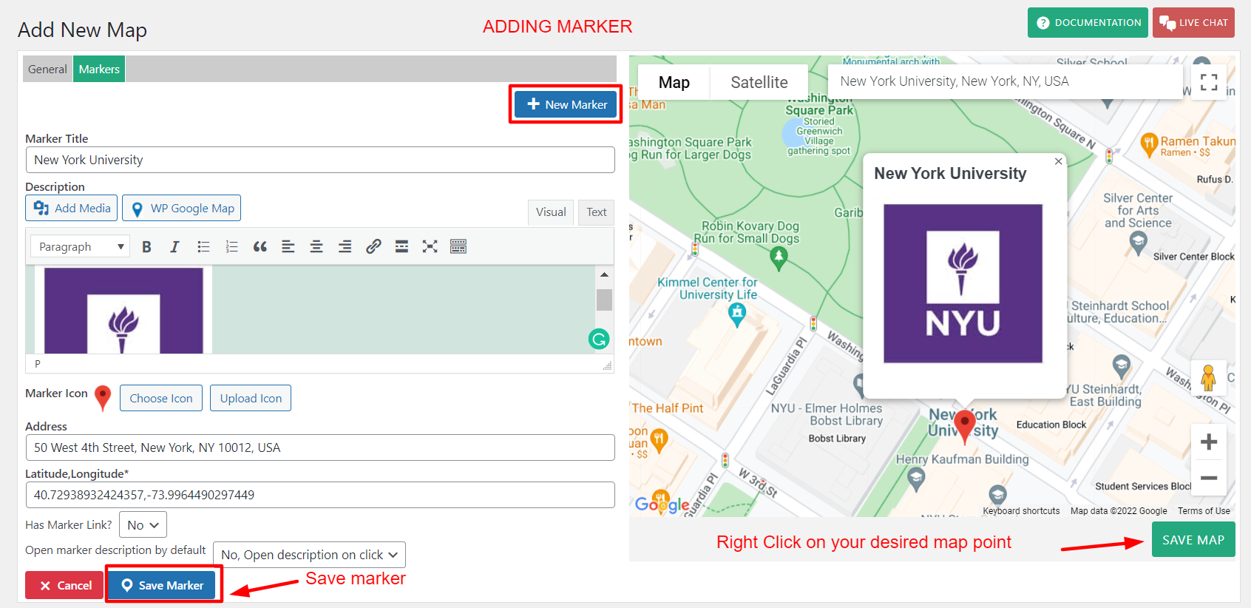This screenshot has height=608, width=1251.
Task: Open the Paragraph format dropdown
Action: [80, 246]
